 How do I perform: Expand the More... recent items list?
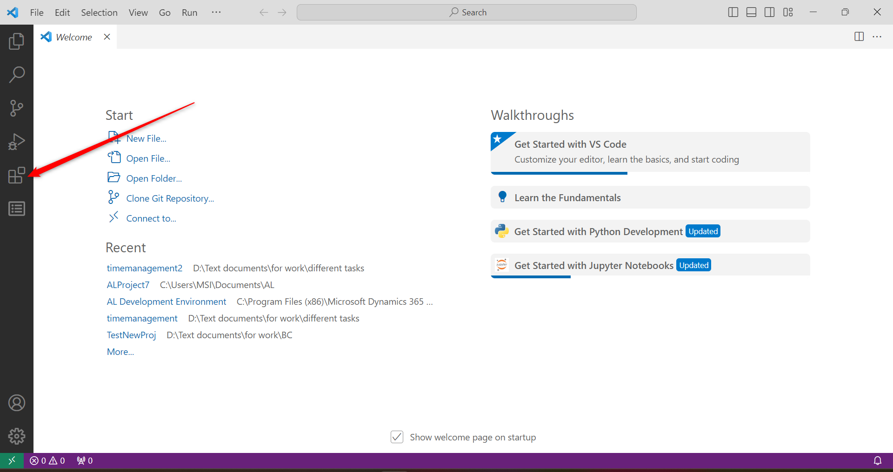(x=120, y=352)
